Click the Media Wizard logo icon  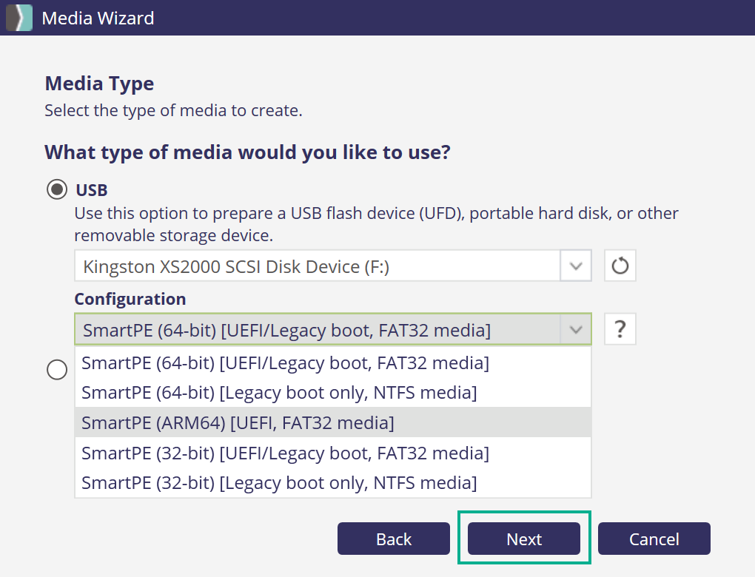(19, 18)
